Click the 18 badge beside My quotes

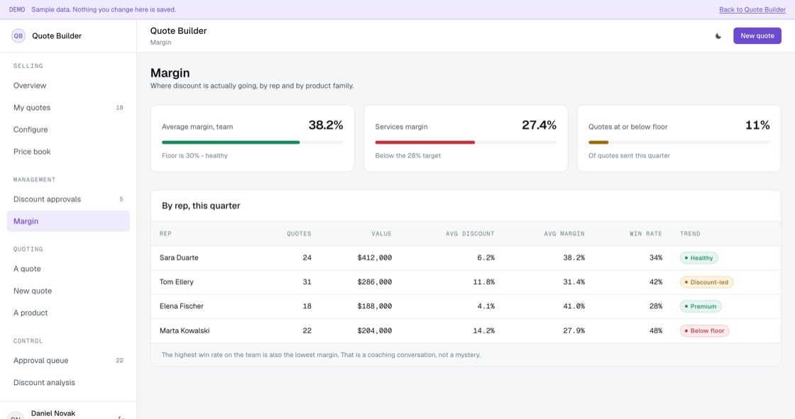coord(120,108)
